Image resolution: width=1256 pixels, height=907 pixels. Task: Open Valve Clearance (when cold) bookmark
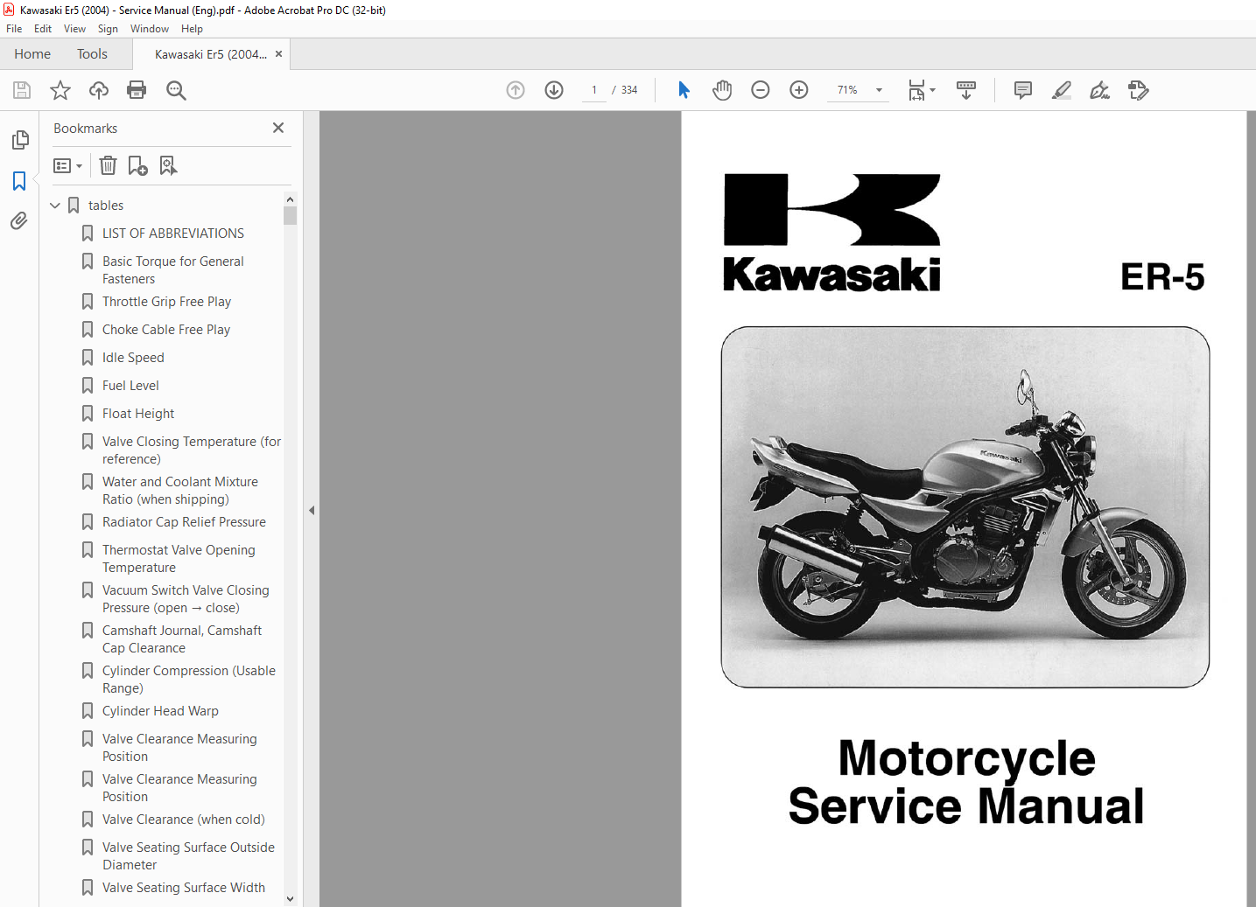pos(184,820)
